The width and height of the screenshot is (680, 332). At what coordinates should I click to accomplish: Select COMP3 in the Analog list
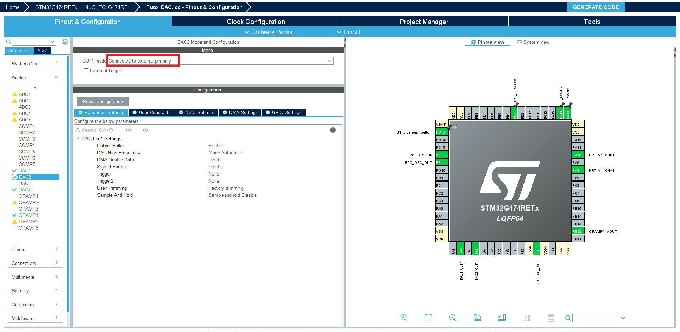(x=27, y=139)
